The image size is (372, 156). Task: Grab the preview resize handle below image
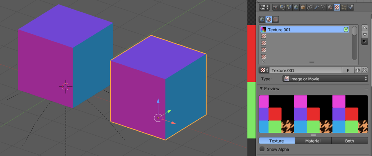click(313, 135)
